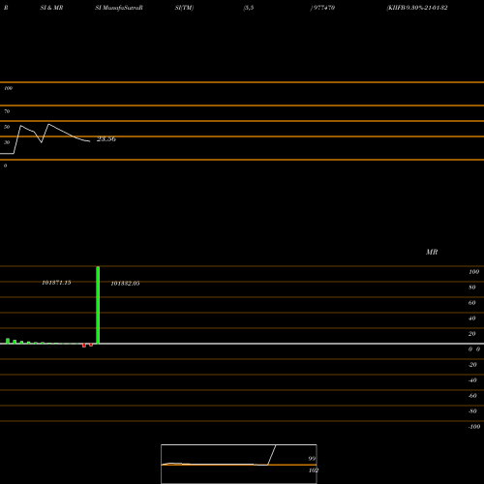Click the RSI axis label 50
This screenshot has height=484, width=484.
pos(7,127)
